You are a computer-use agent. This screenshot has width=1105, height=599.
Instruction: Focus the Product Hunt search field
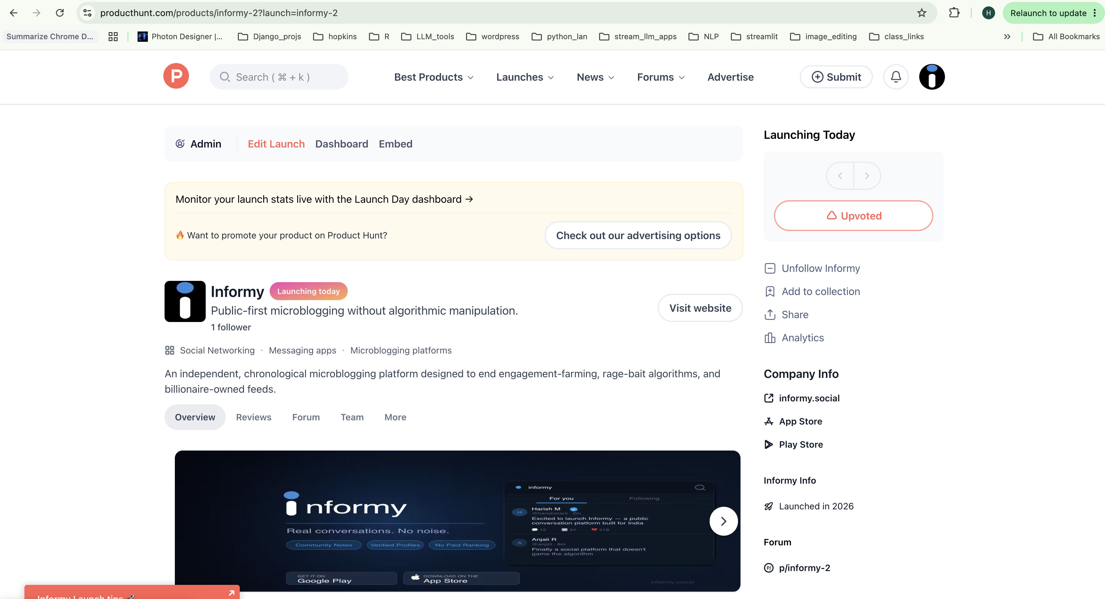(278, 77)
